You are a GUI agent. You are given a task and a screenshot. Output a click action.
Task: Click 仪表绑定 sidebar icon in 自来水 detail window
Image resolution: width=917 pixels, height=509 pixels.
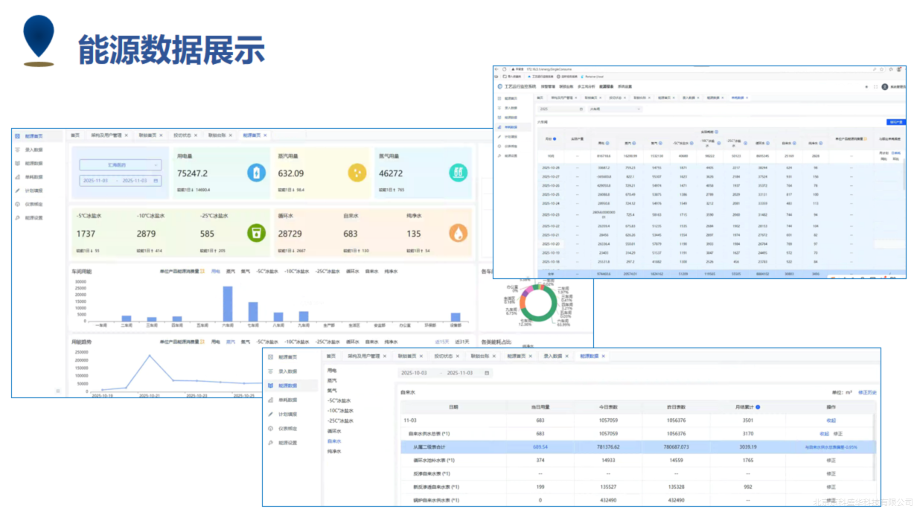[271, 429]
